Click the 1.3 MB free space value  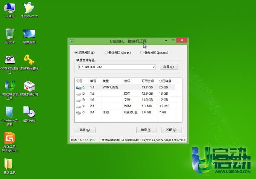(147, 106)
